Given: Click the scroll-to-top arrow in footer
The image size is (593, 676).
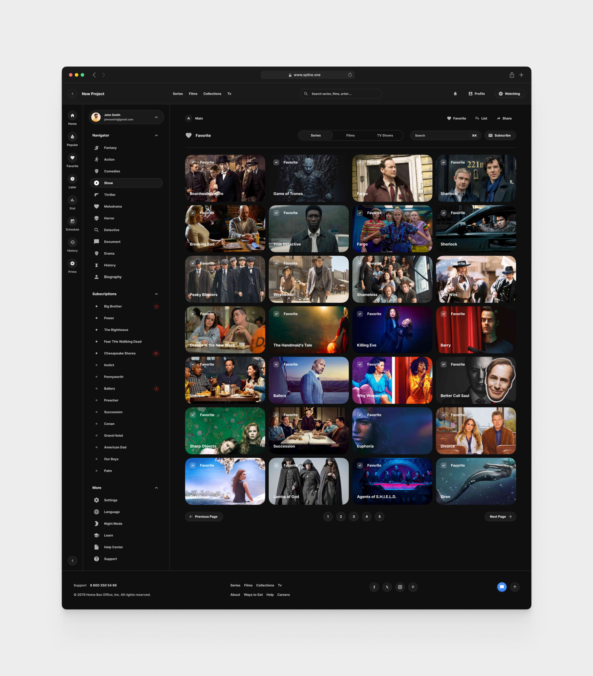Looking at the screenshot, I should 515,587.
